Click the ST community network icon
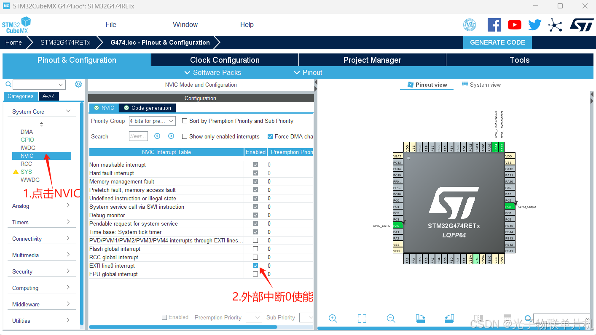This screenshot has width=596, height=335. pos(555,25)
